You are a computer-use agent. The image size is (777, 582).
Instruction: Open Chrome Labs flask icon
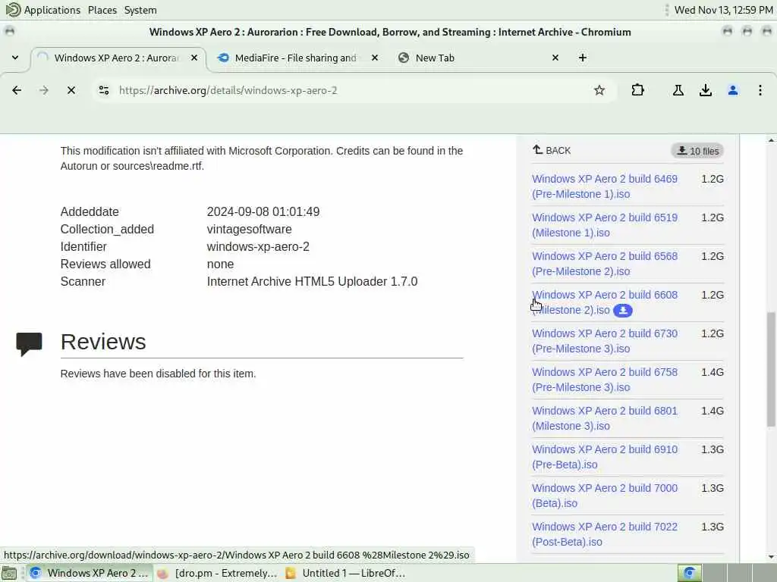pyautogui.click(x=678, y=90)
